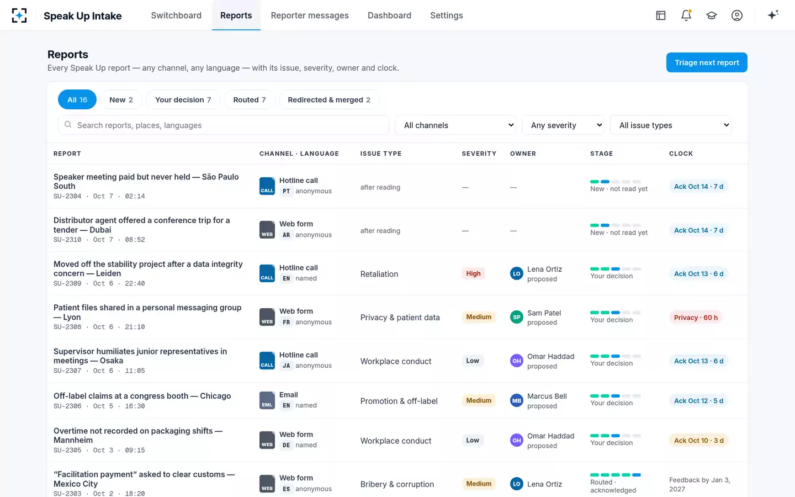795x497 pixels.
Task: Click WEB icon for Mannheim report
Action: 267,440
